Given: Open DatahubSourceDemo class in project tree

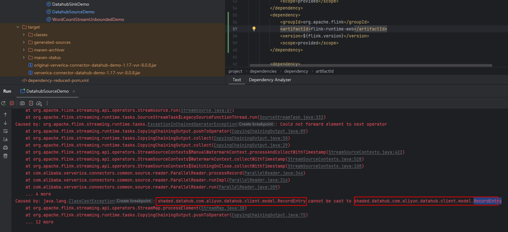Looking at the screenshot, I should 73,12.
